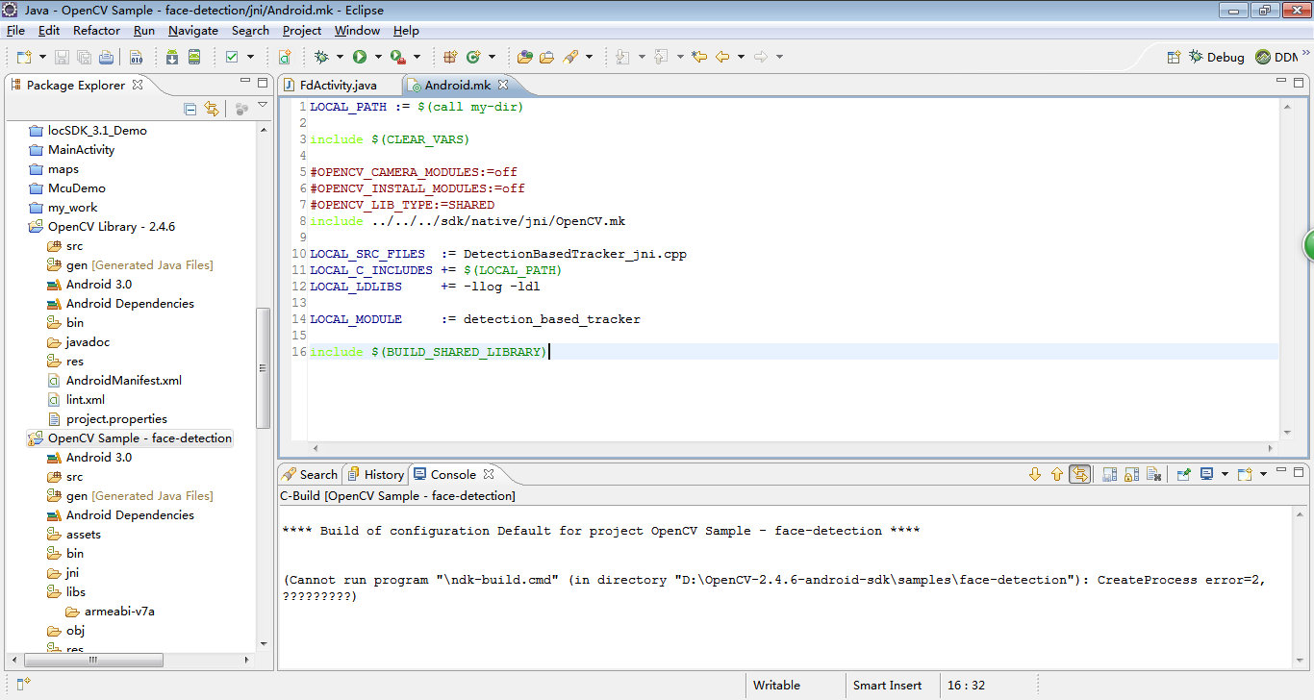1314x700 pixels.
Task: Switch to the Search view tab
Action: [x=310, y=474]
